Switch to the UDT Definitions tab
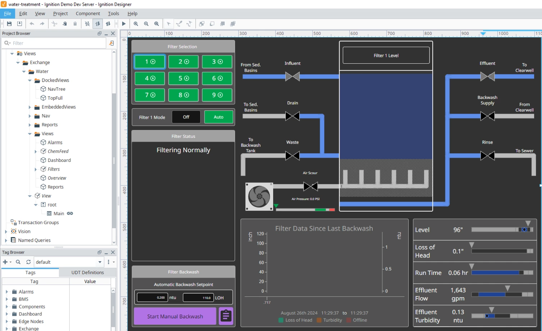Screen dimensions: 542x331 (x=87, y=272)
